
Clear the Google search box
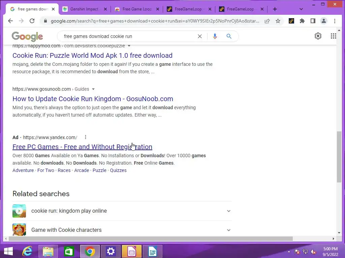point(199,36)
